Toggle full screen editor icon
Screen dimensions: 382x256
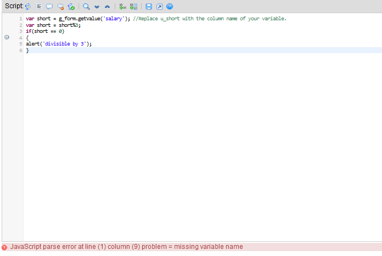click(159, 7)
